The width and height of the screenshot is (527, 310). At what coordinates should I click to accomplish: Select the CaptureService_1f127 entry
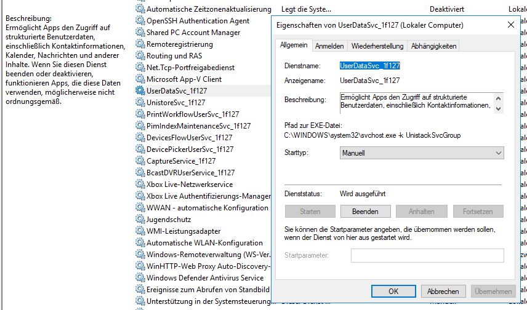click(181, 161)
